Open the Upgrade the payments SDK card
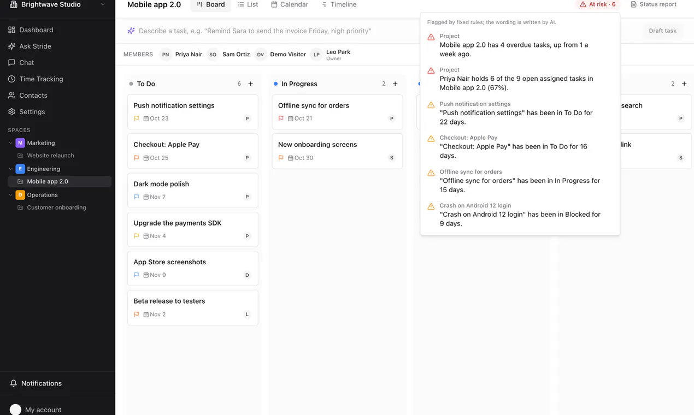 (193, 229)
